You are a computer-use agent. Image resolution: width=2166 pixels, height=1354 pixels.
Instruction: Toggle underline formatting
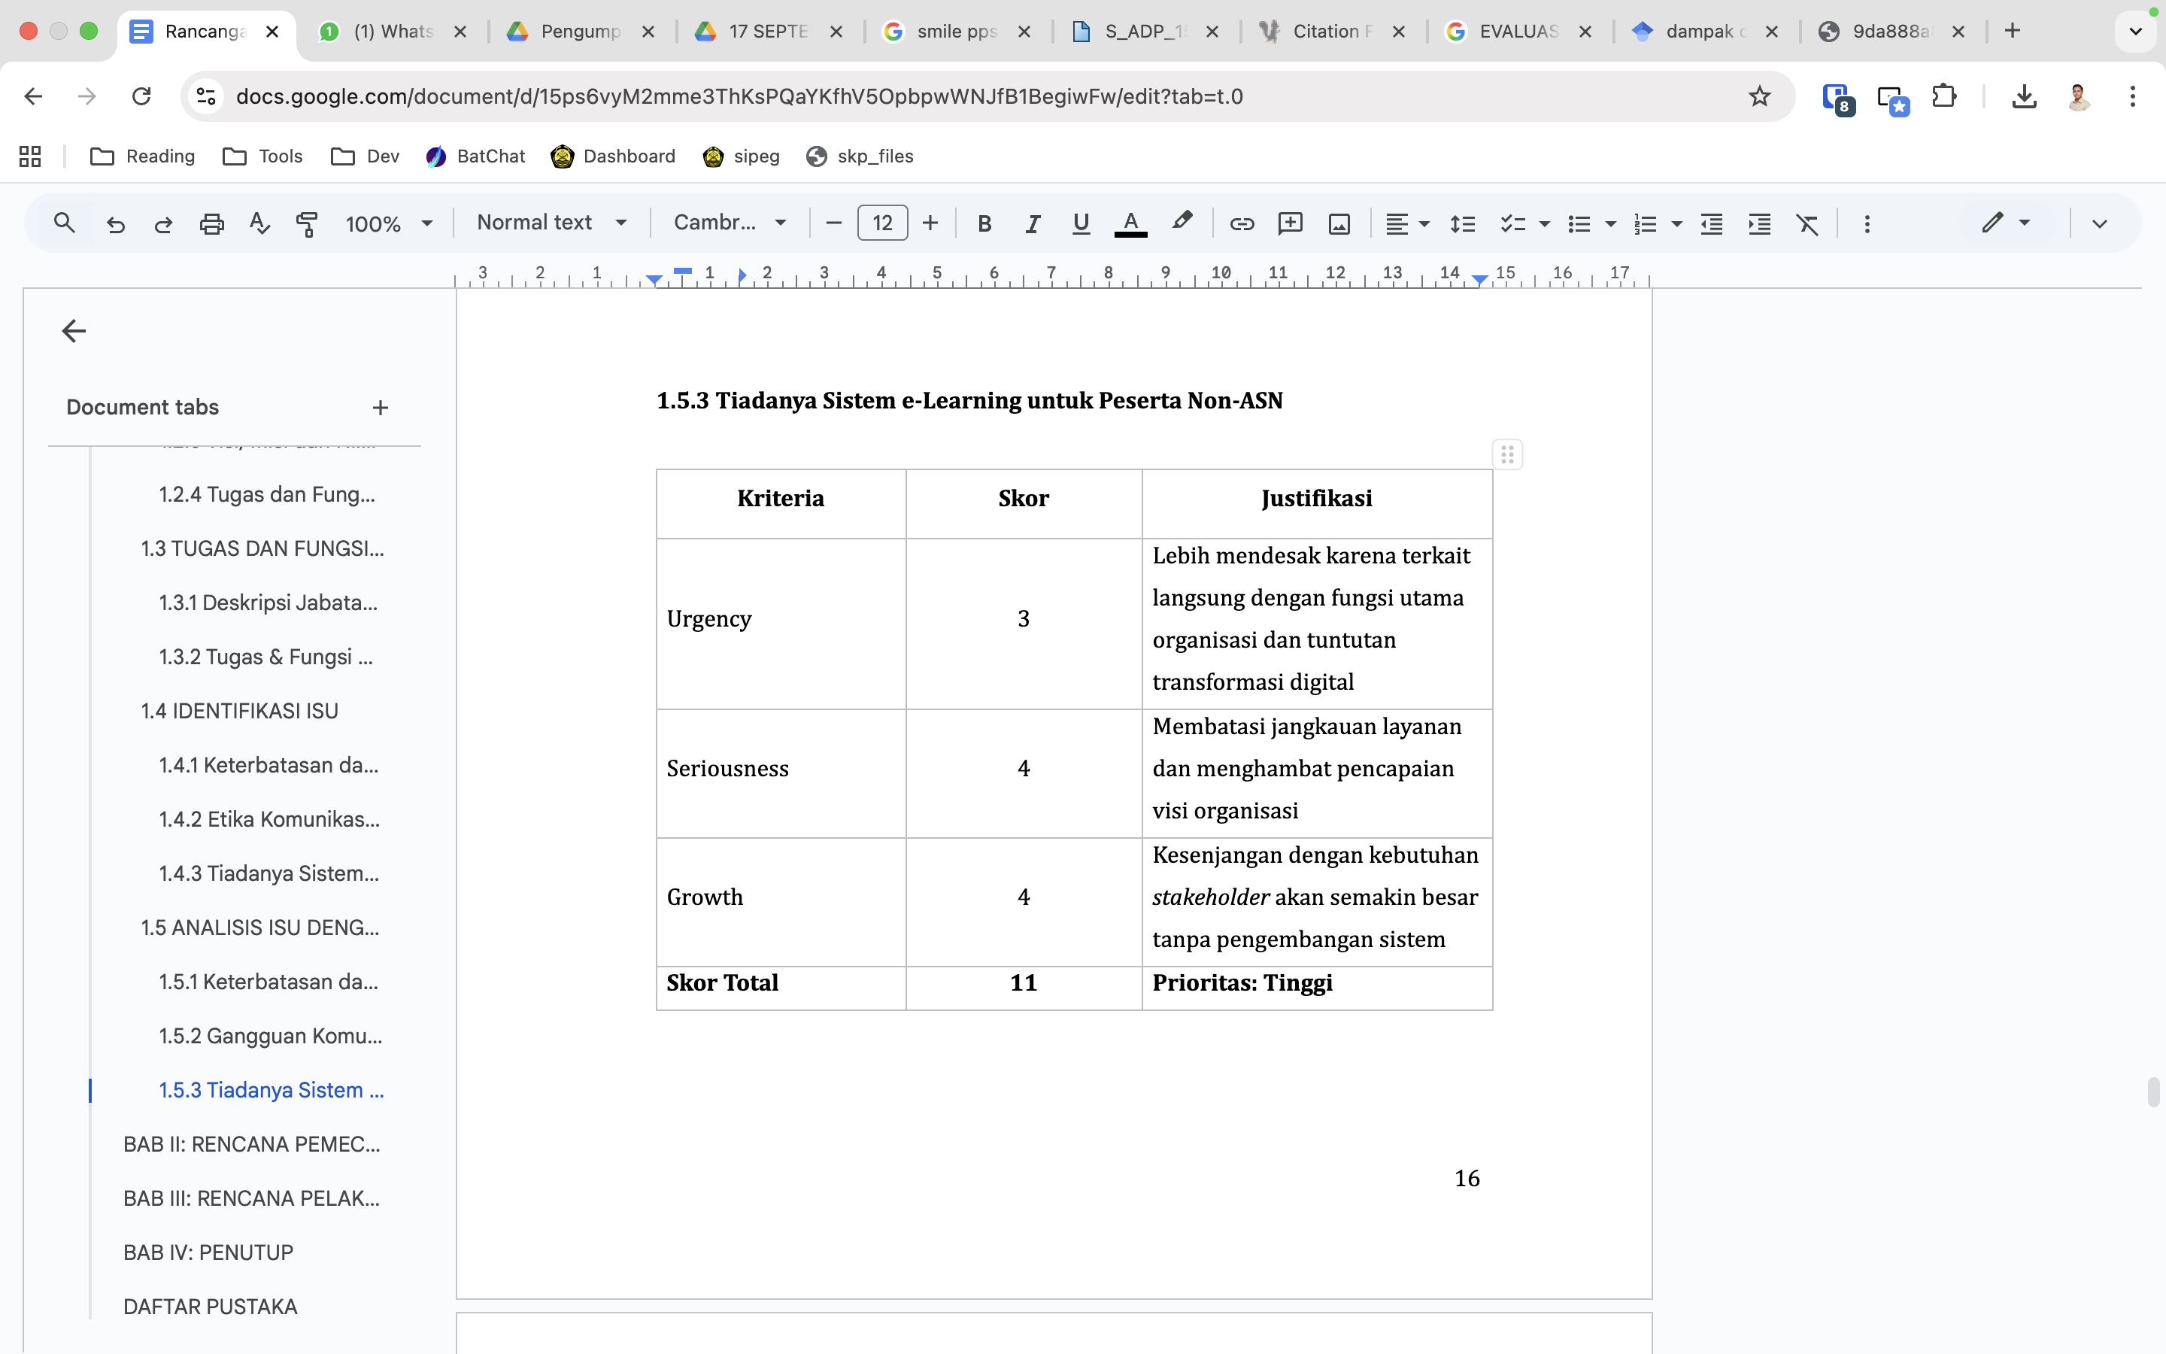pyautogui.click(x=1080, y=223)
